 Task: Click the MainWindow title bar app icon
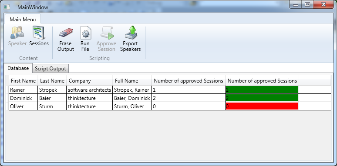point(7,7)
